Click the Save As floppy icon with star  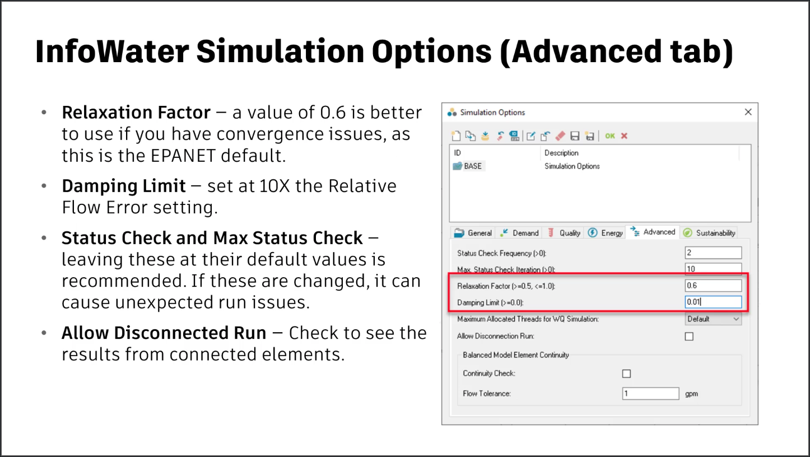click(x=589, y=136)
